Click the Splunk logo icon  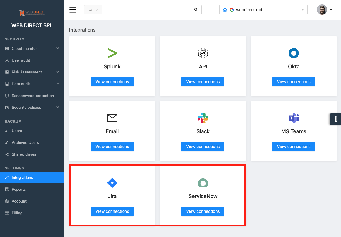tap(112, 53)
